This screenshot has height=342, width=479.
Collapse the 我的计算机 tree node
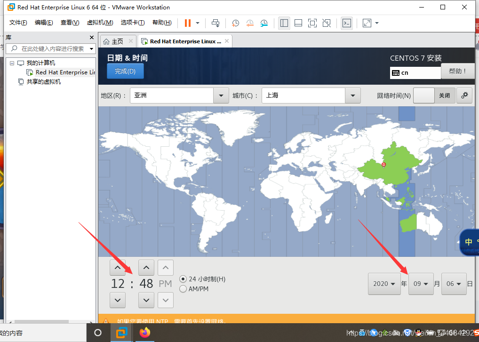tap(12, 63)
